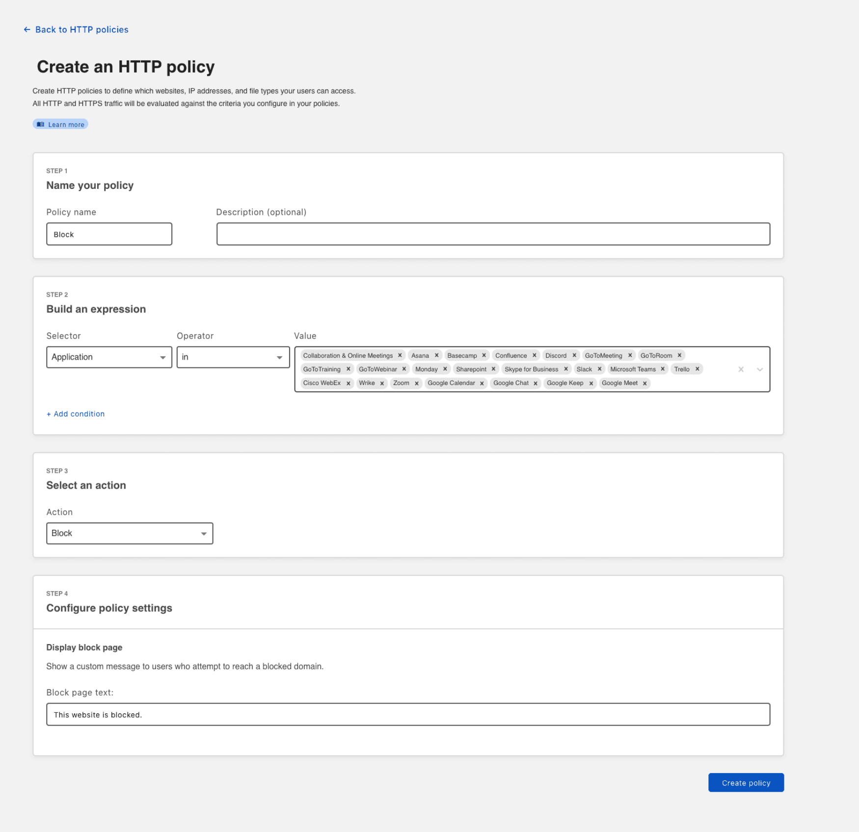Open the Operator dropdown showing 'in'
This screenshot has height=832, width=859.
tap(232, 357)
